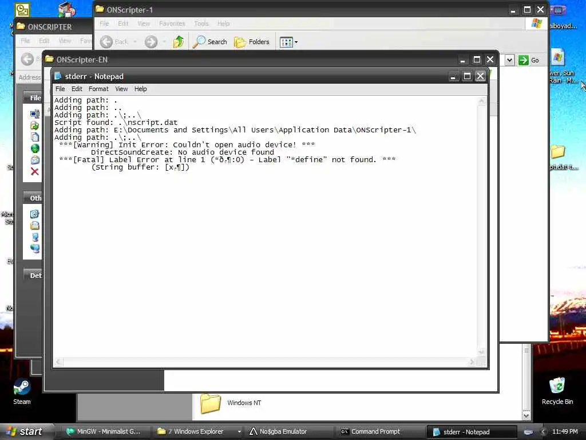Click the copy file task icon
Image resolution: width=586 pixels, height=440 pixels.
(35, 137)
